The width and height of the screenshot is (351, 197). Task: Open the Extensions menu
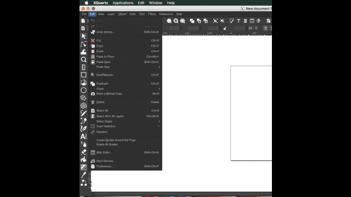(x=166, y=14)
